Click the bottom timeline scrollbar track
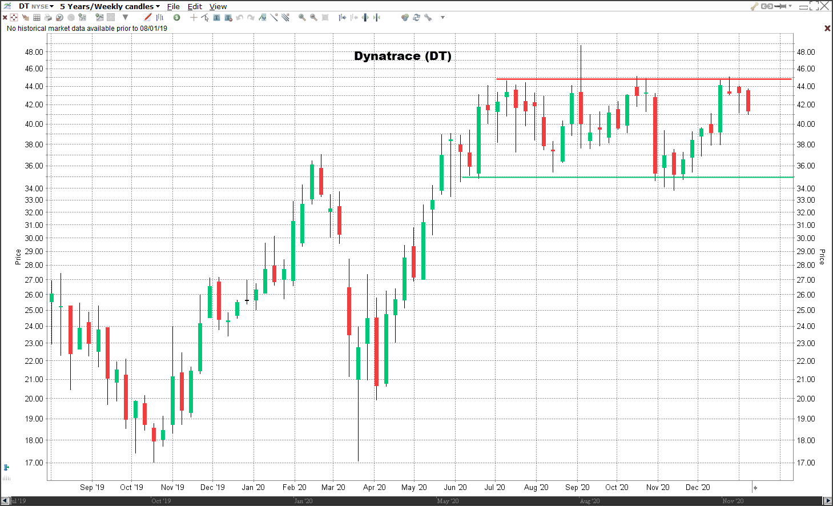This screenshot has height=506, width=833. click(416, 501)
